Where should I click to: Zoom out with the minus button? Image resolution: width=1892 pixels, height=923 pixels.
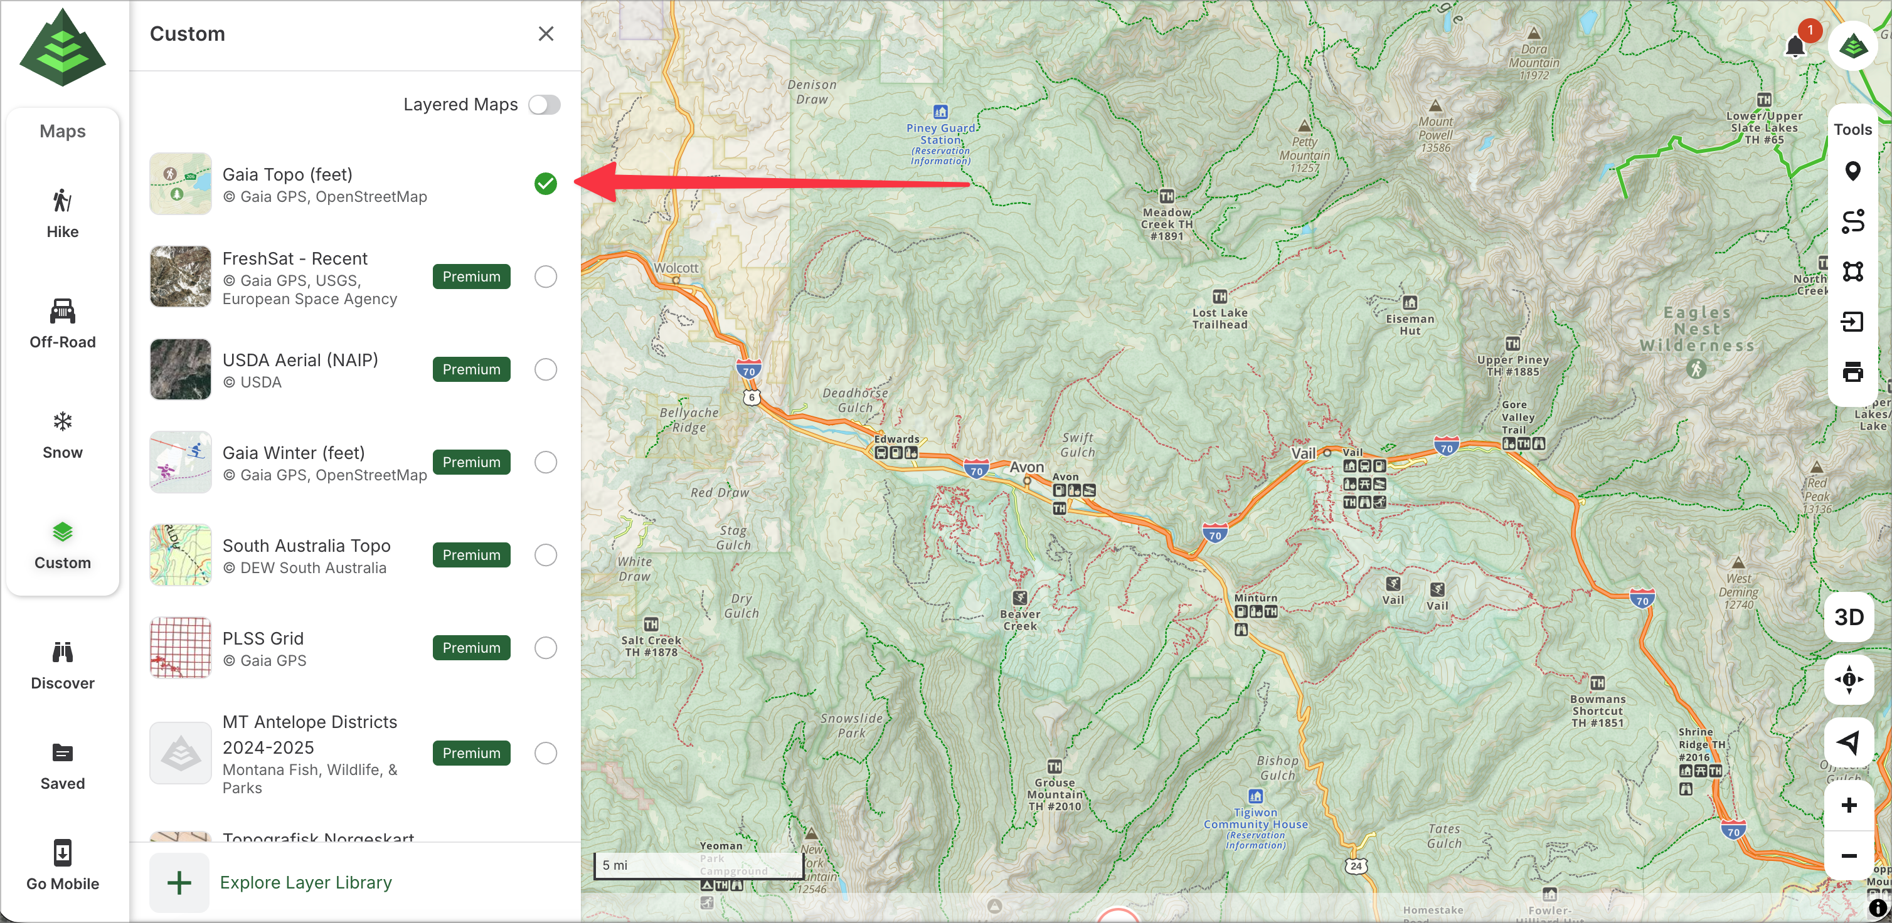click(x=1849, y=856)
